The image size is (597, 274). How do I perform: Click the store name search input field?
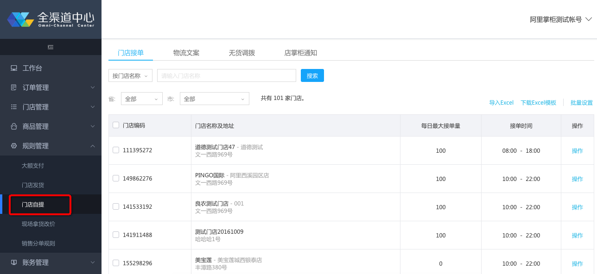226,75
